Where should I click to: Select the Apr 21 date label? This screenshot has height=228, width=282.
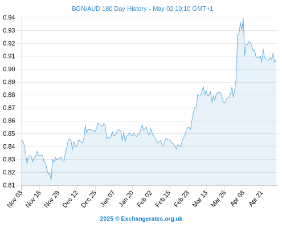[x=256, y=198]
